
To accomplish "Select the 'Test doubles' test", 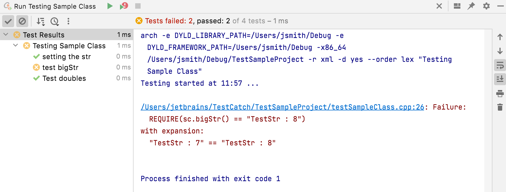I will pyautogui.click(x=64, y=78).
